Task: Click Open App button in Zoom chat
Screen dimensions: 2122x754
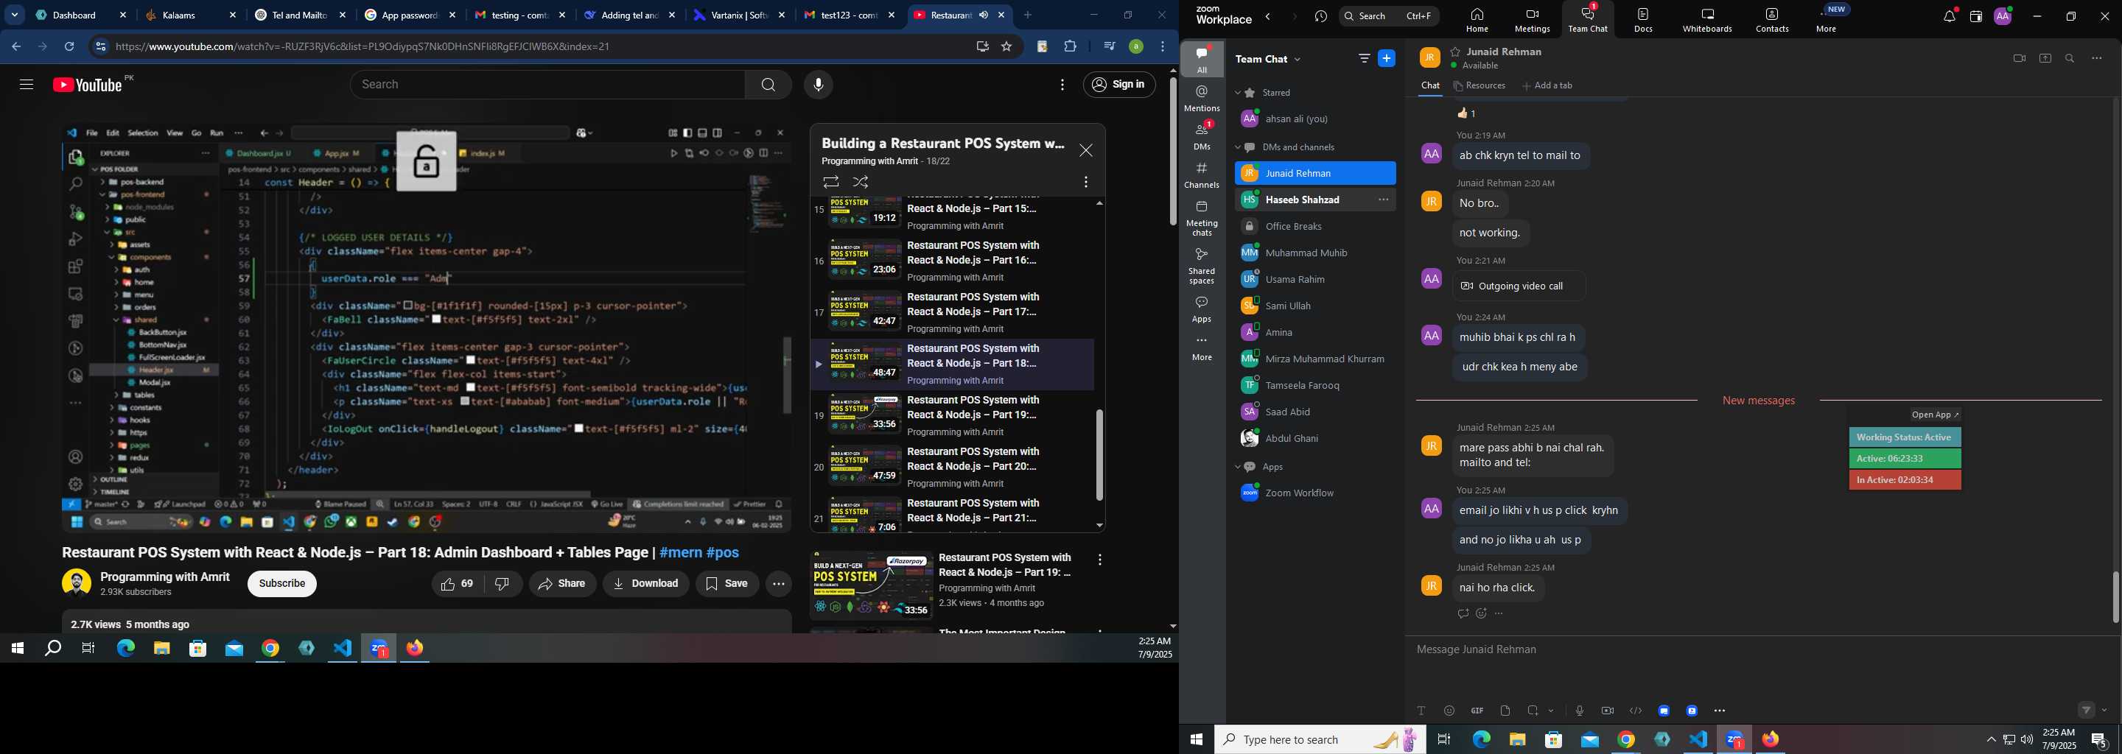Action: pyautogui.click(x=1935, y=415)
